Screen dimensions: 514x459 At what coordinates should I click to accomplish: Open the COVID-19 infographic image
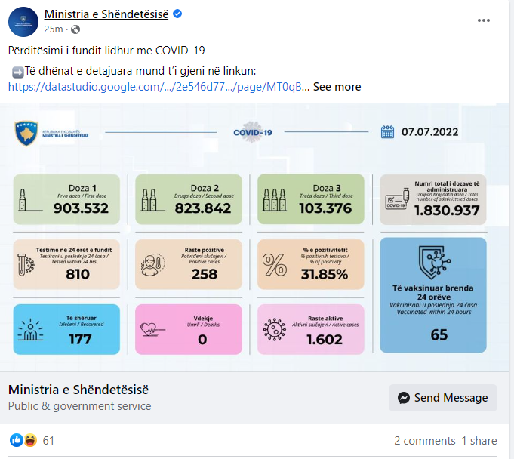(254, 237)
